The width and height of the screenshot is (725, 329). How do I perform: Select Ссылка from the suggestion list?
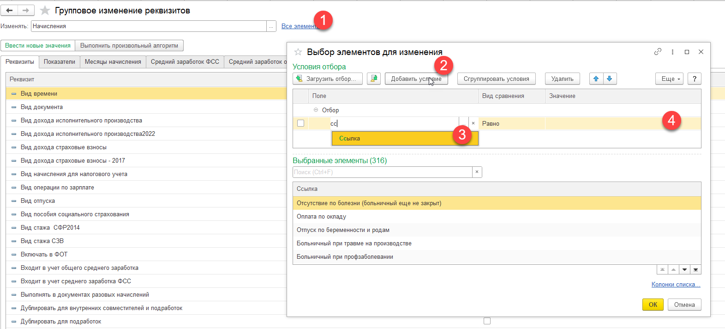(349, 138)
